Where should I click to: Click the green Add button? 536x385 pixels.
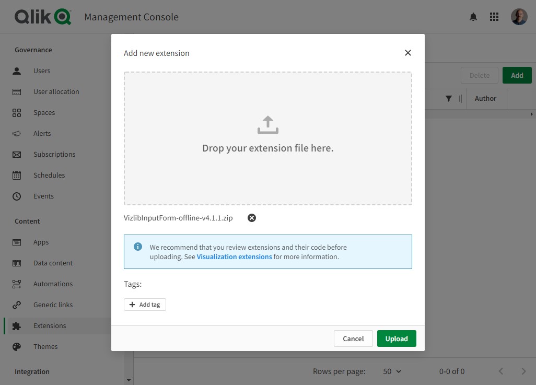[x=517, y=75]
